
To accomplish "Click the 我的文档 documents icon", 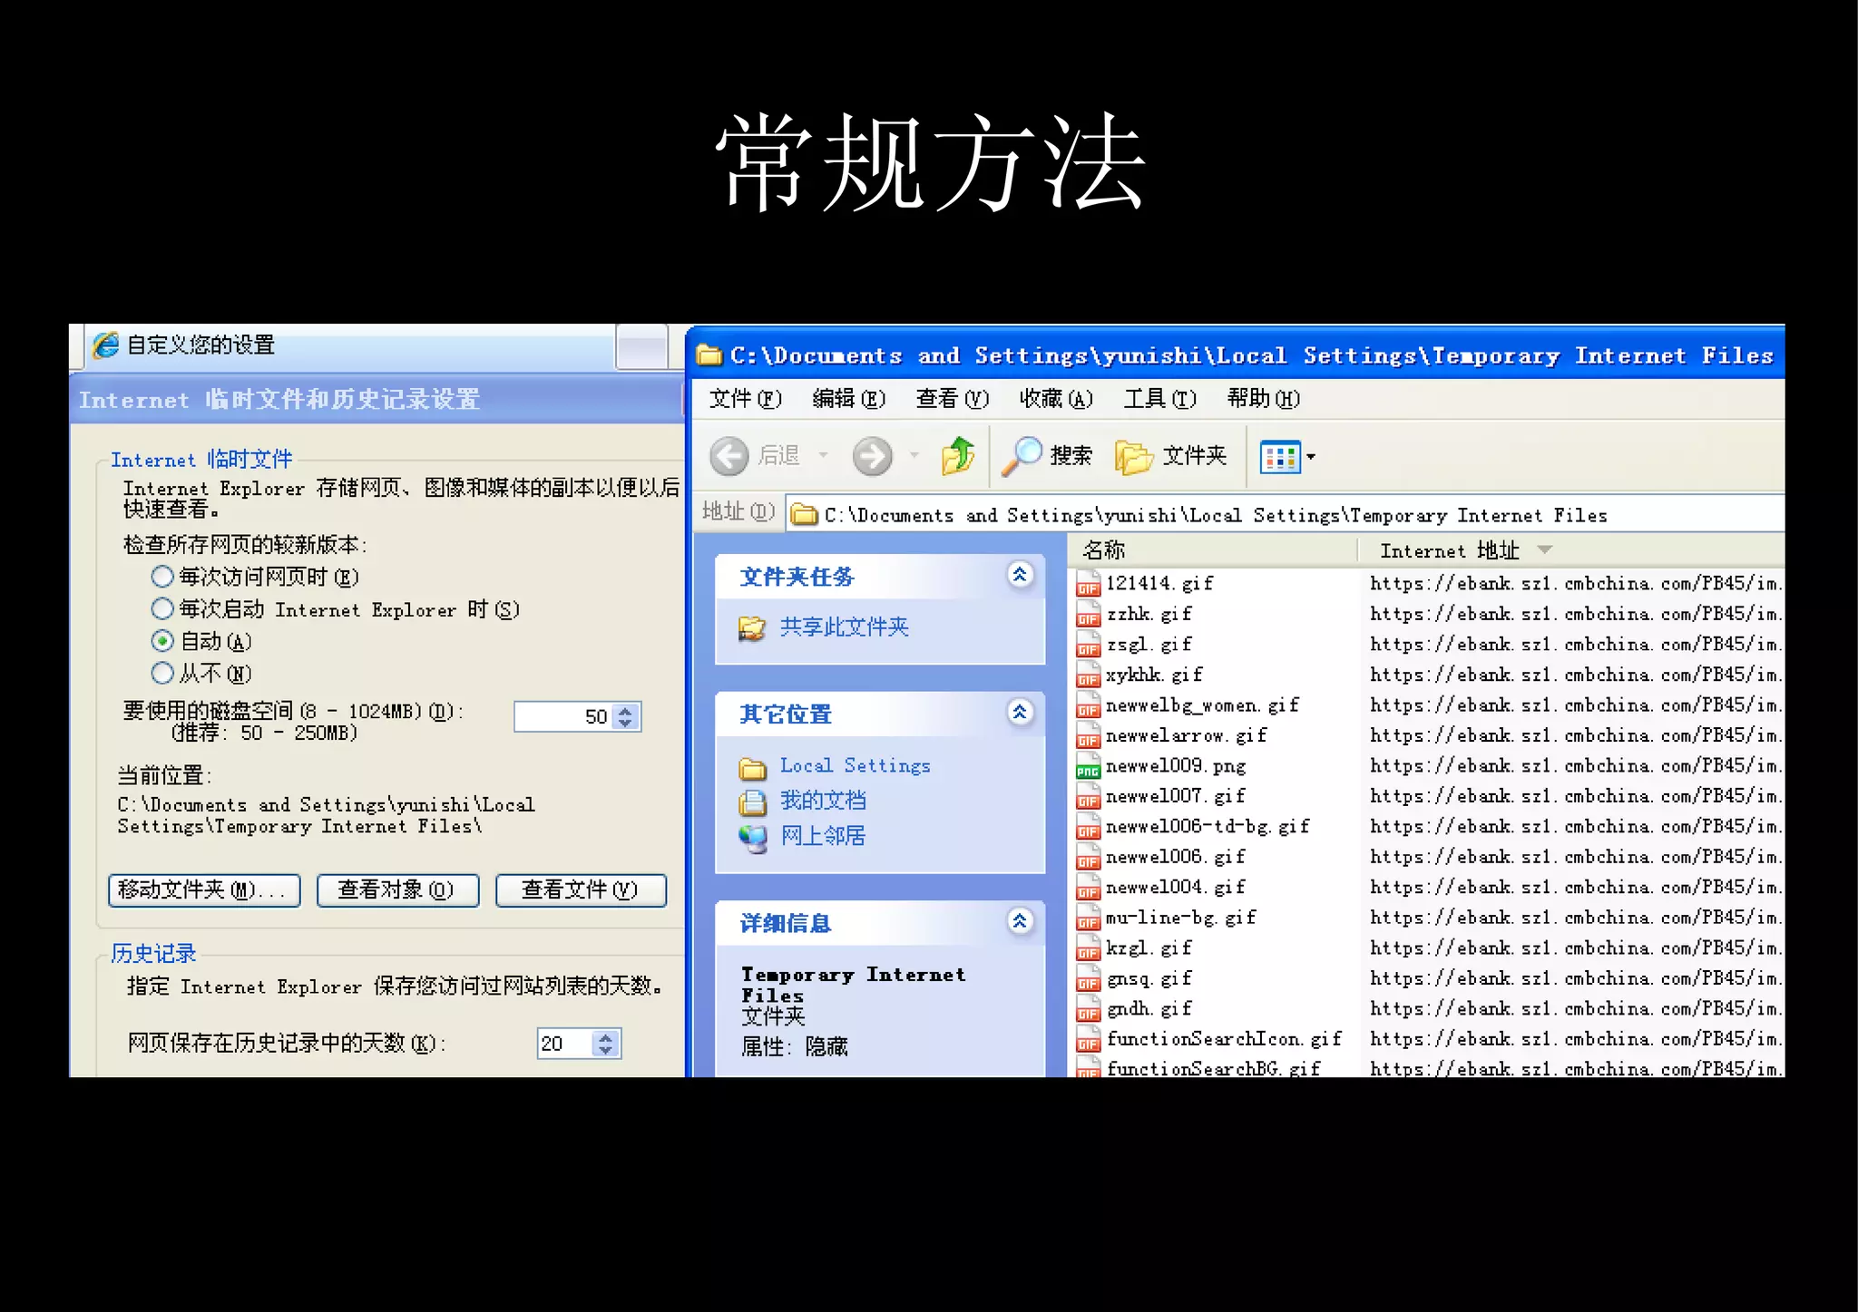I will [x=752, y=802].
